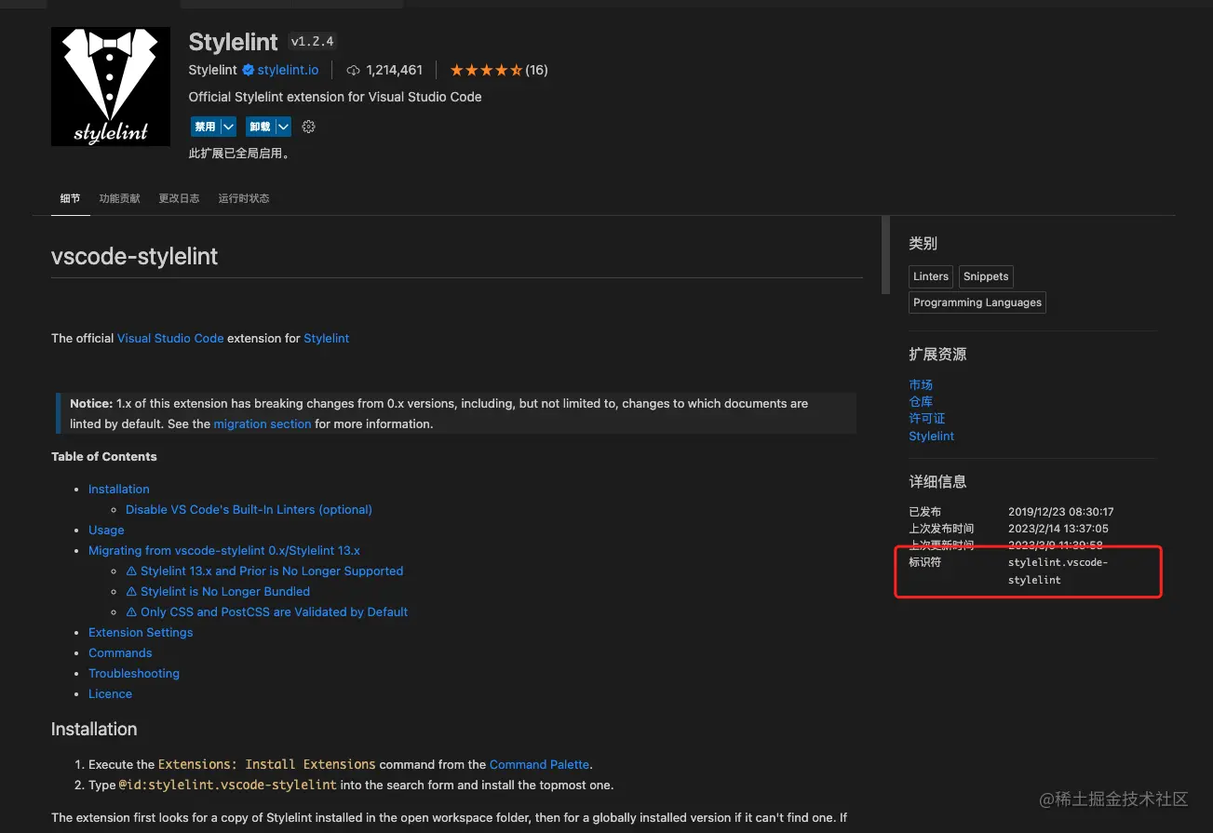Jump to Troubleshooting section link

pyautogui.click(x=134, y=673)
